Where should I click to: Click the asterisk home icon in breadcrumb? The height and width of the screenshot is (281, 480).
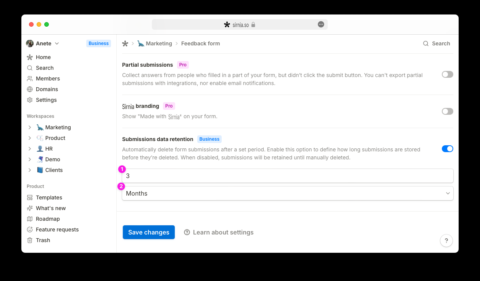(x=125, y=43)
